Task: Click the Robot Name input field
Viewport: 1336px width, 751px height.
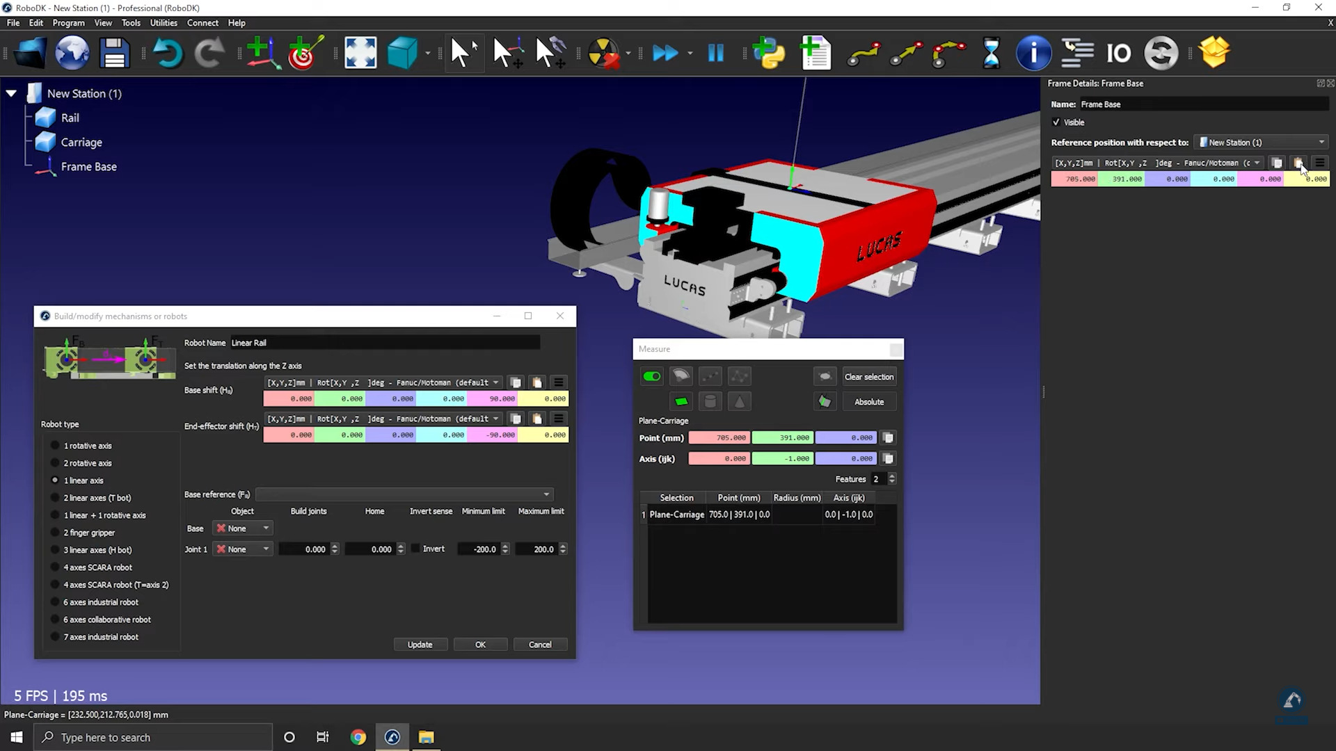Action: (x=384, y=343)
